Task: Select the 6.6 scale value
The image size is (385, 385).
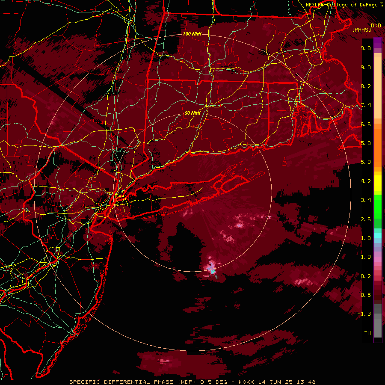Action: [366, 124]
